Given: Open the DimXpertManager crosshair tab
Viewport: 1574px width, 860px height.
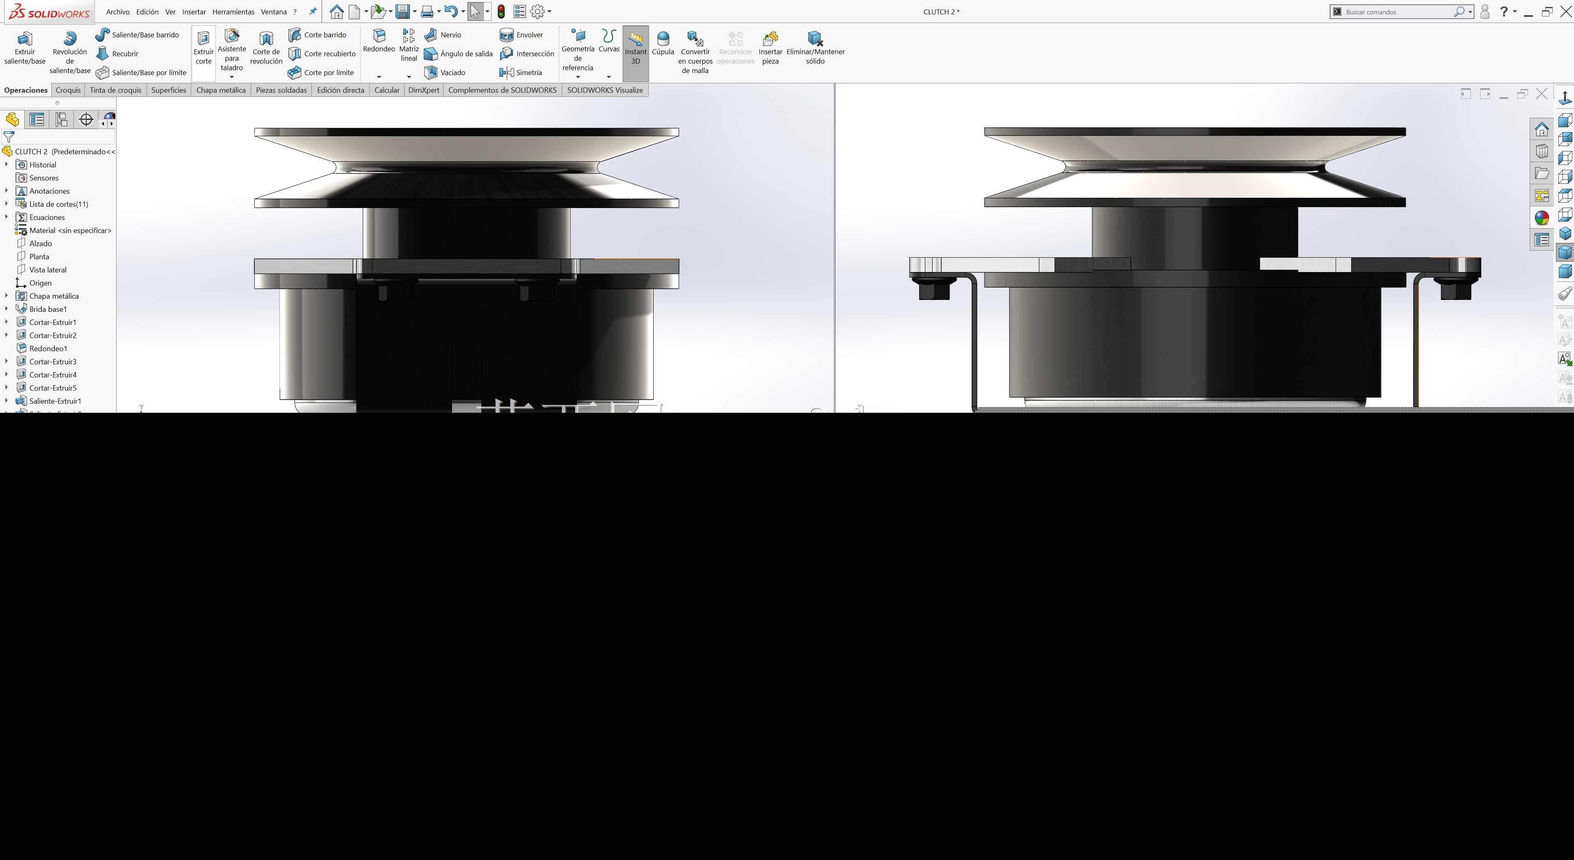Looking at the screenshot, I should [86, 120].
